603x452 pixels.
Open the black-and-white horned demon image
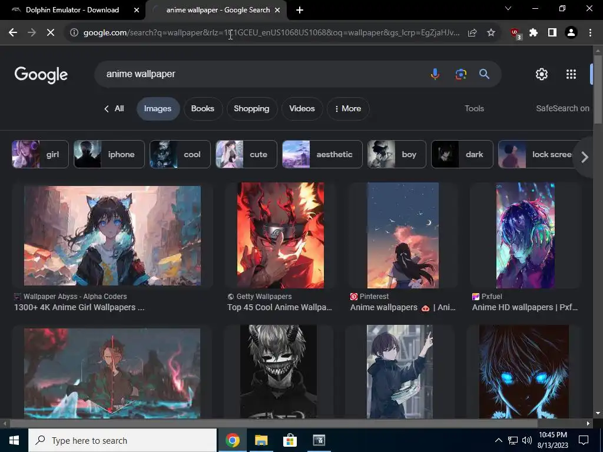tap(279, 372)
